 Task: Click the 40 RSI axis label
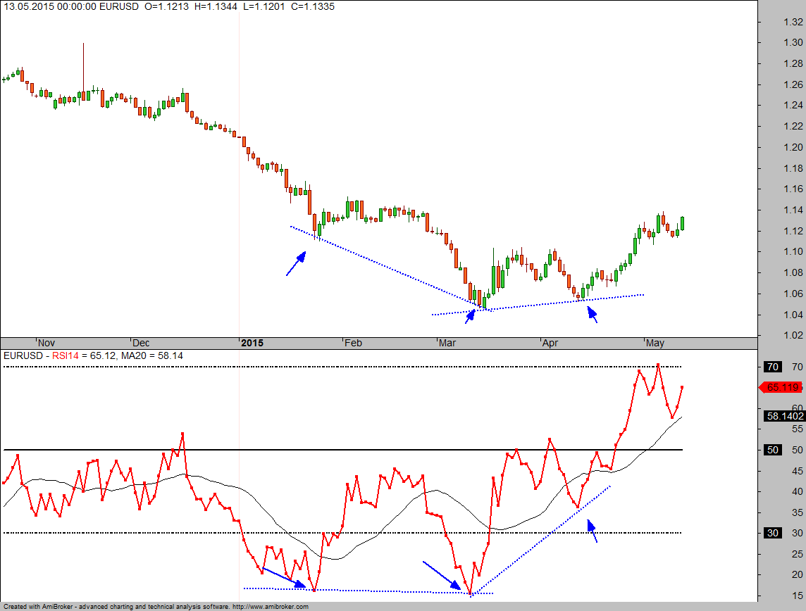pos(798,492)
